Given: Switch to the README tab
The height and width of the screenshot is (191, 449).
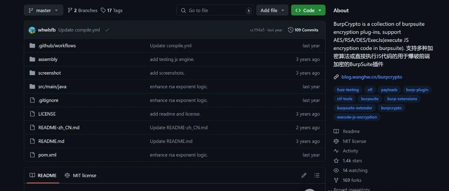Looking at the screenshot, I should (x=43, y=175).
